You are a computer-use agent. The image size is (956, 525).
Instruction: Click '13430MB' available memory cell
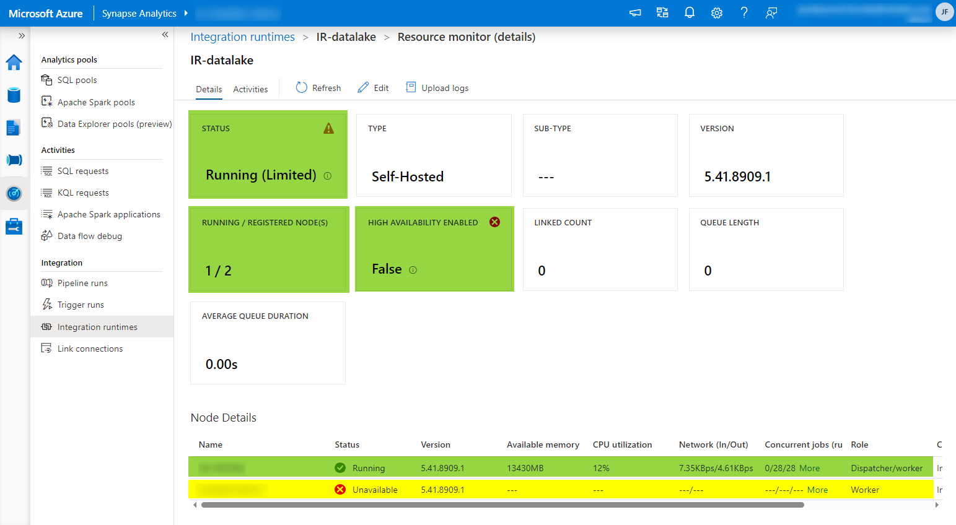[525, 468]
